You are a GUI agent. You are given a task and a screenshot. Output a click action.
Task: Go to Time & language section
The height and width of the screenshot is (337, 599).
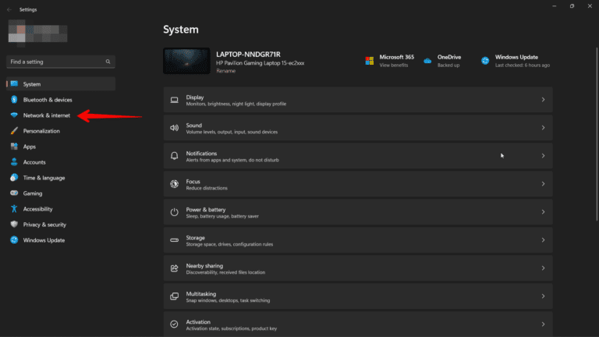pos(44,178)
